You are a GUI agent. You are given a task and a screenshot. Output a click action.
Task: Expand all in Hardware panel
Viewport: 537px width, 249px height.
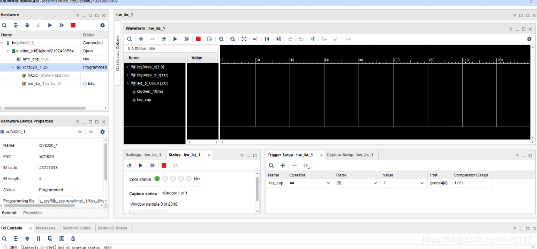pyautogui.click(x=27, y=25)
